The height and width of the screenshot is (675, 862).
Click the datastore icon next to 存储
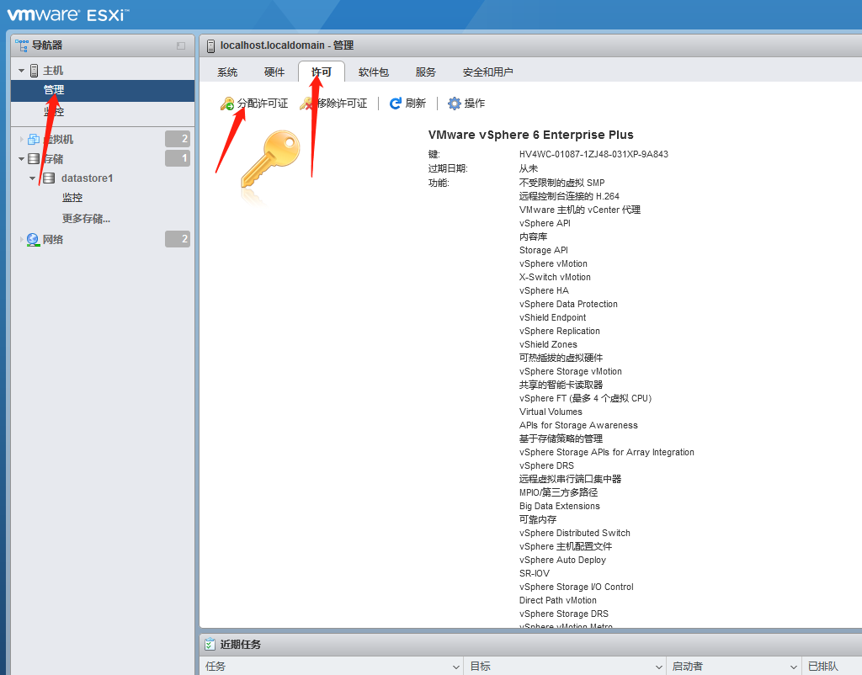pos(34,159)
